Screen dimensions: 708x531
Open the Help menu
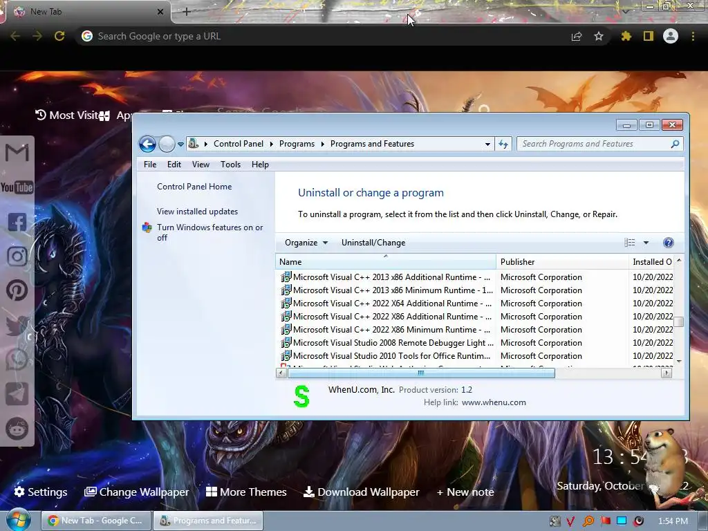point(260,165)
